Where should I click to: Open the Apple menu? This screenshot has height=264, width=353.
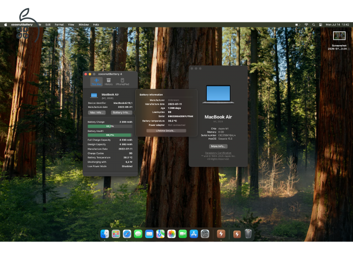tap(6, 25)
